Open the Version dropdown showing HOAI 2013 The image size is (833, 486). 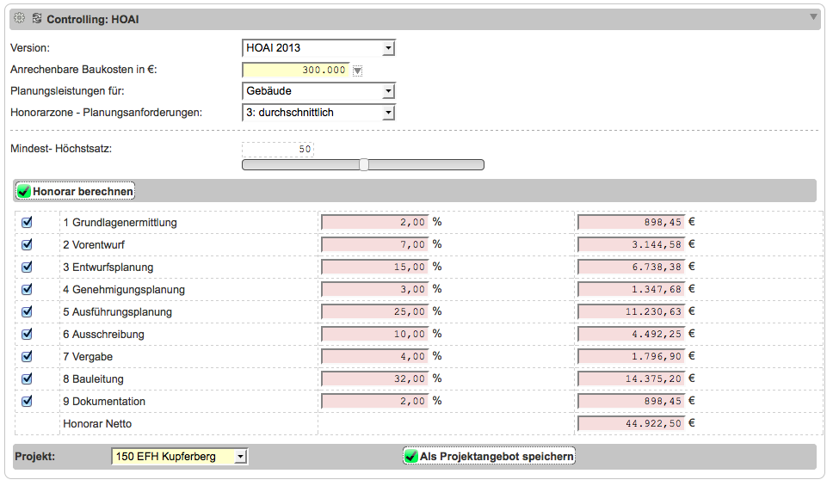click(x=318, y=48)
